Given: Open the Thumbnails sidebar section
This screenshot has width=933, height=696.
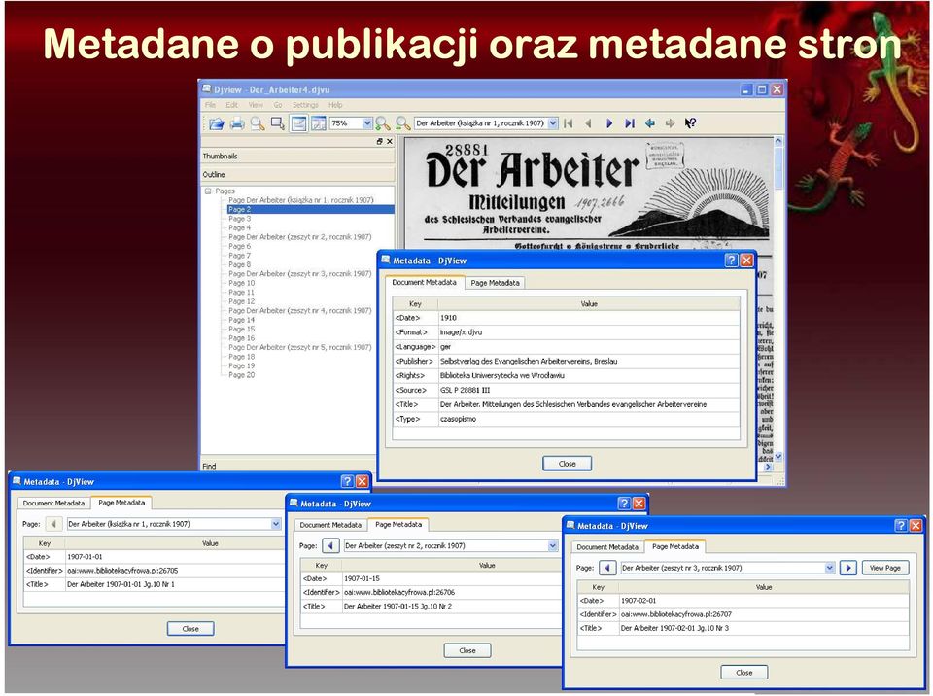Looking at the screenshot, I should click(297, 156).
